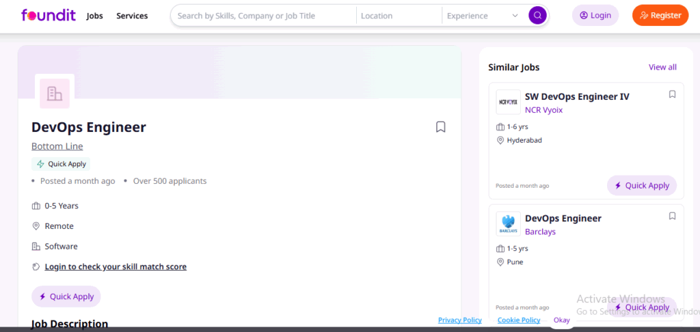Click the Login button
Image resolution: width=700 pixels, height=332 pixels.
click(595, 15)
